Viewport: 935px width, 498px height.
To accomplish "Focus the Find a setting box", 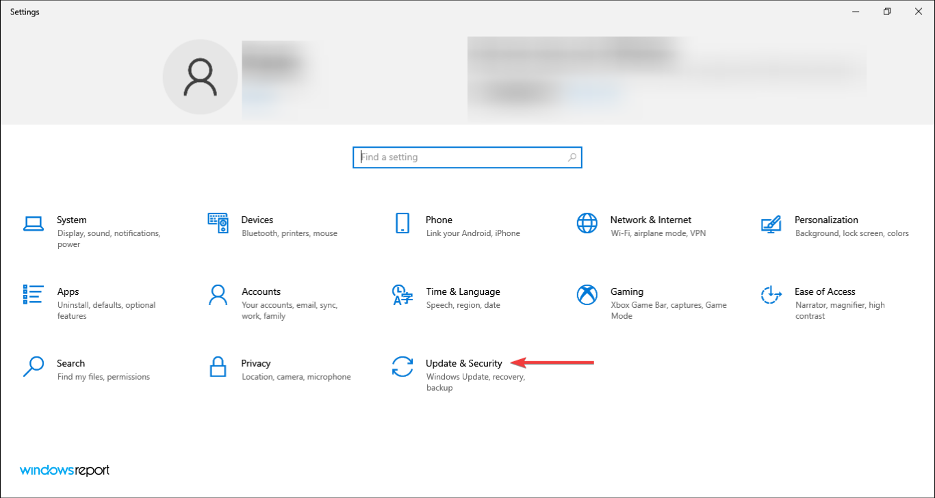I will tap(459, 157).
